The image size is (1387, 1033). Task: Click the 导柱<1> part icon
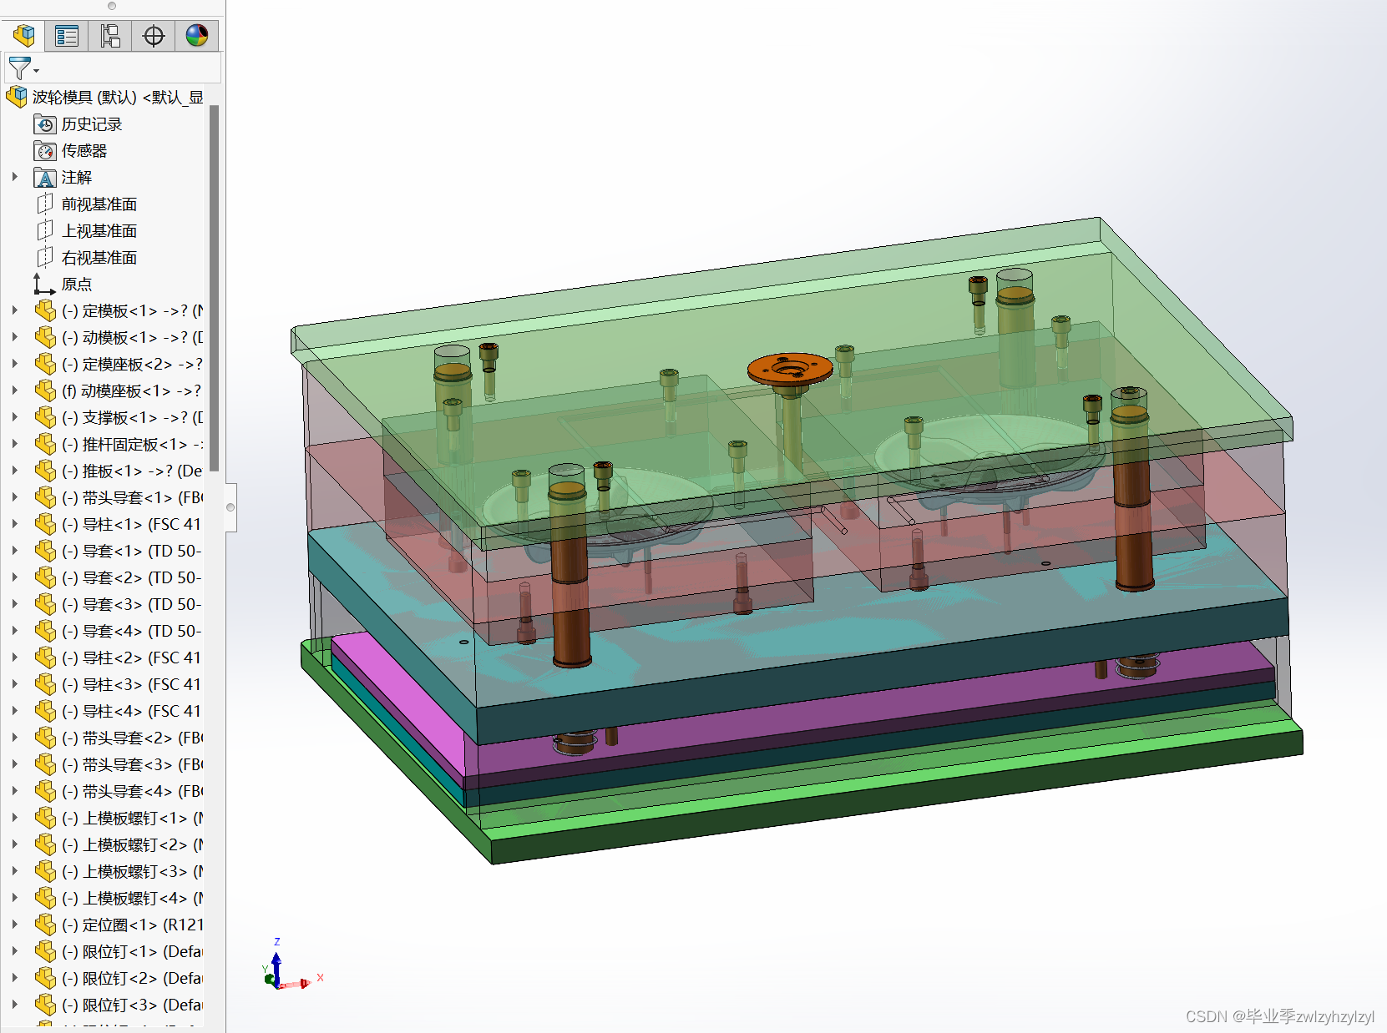45,525
